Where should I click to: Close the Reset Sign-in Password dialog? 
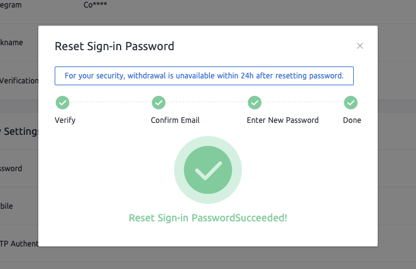click(360, 46)
